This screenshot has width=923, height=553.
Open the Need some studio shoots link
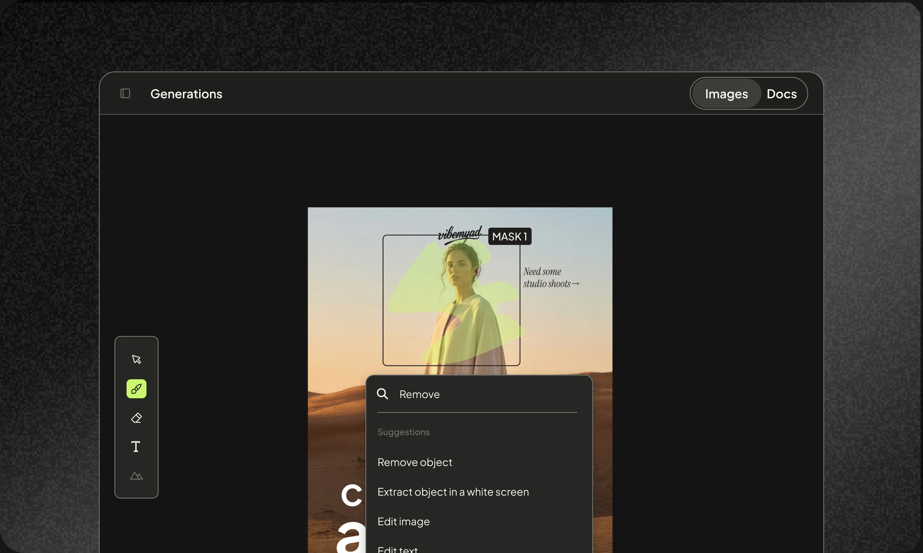tap(551, 278)
